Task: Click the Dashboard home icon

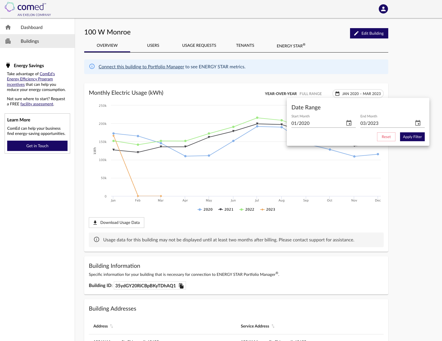Action: pos(8,27)
